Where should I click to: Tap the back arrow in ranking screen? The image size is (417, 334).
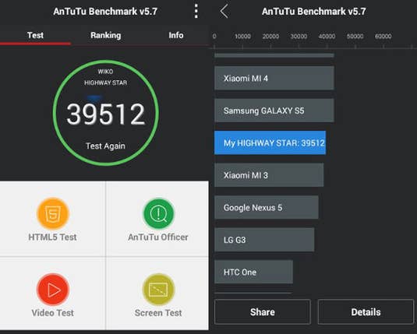tap(224, 12)
